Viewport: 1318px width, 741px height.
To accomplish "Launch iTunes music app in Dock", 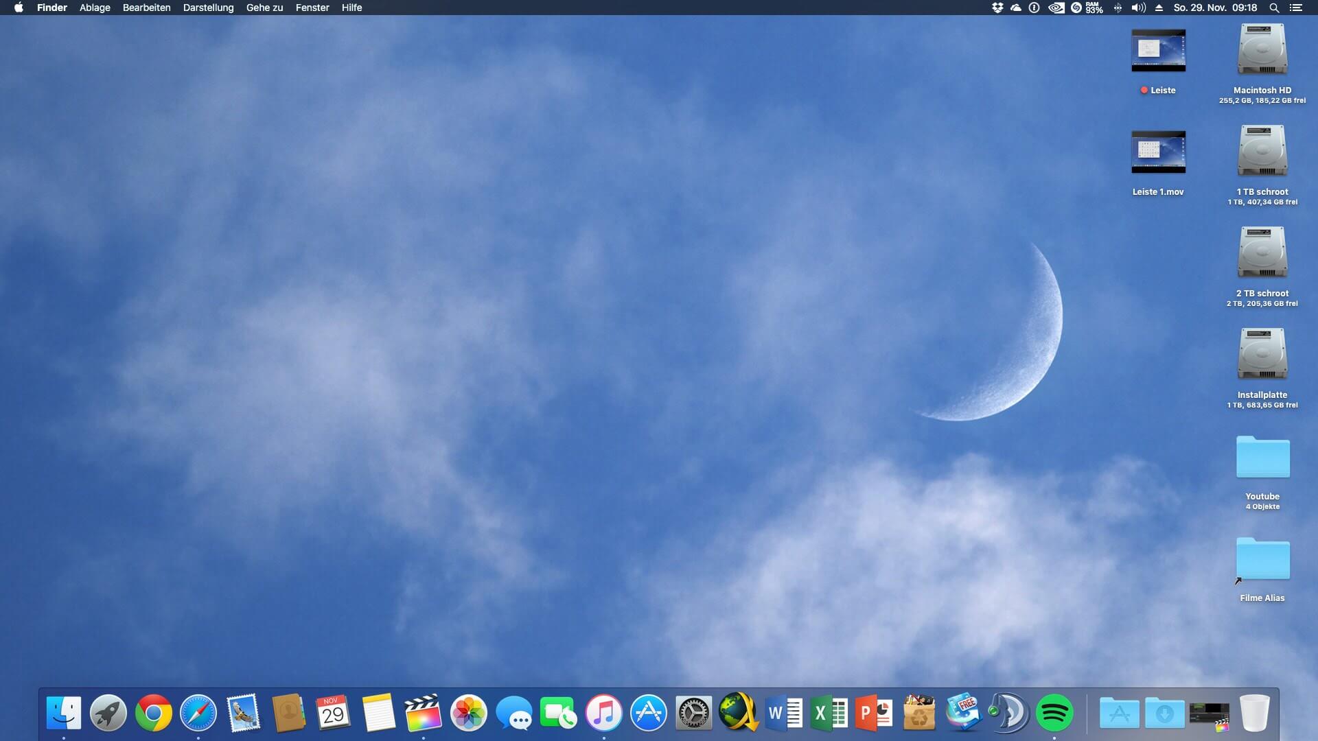I will pos(603,714).
